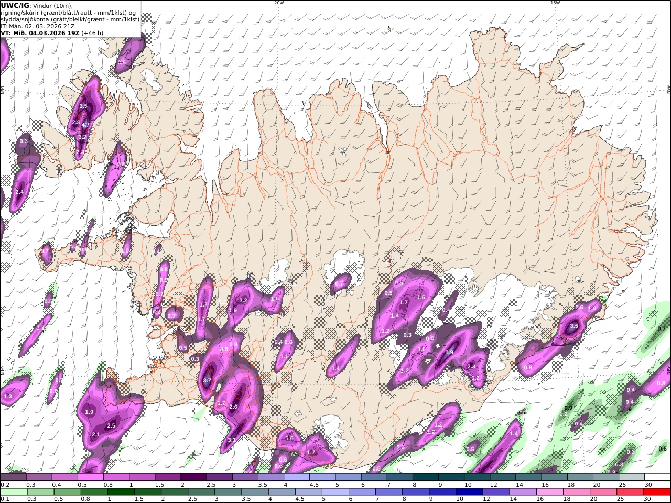This screenshot has width=671, height=503.
Task: Click the white 30 swatch in the upper legend row
Action: pos(657,477)
